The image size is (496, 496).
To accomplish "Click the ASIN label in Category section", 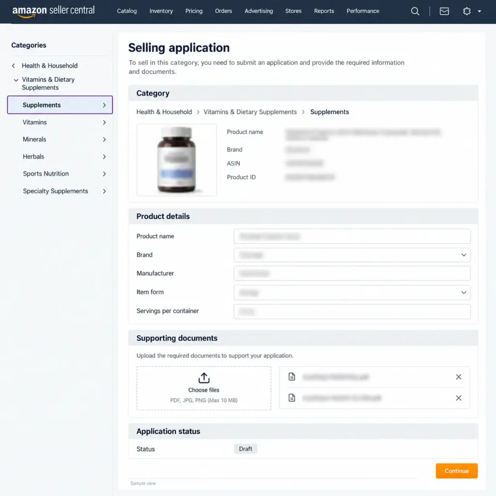I will point(233,164).
